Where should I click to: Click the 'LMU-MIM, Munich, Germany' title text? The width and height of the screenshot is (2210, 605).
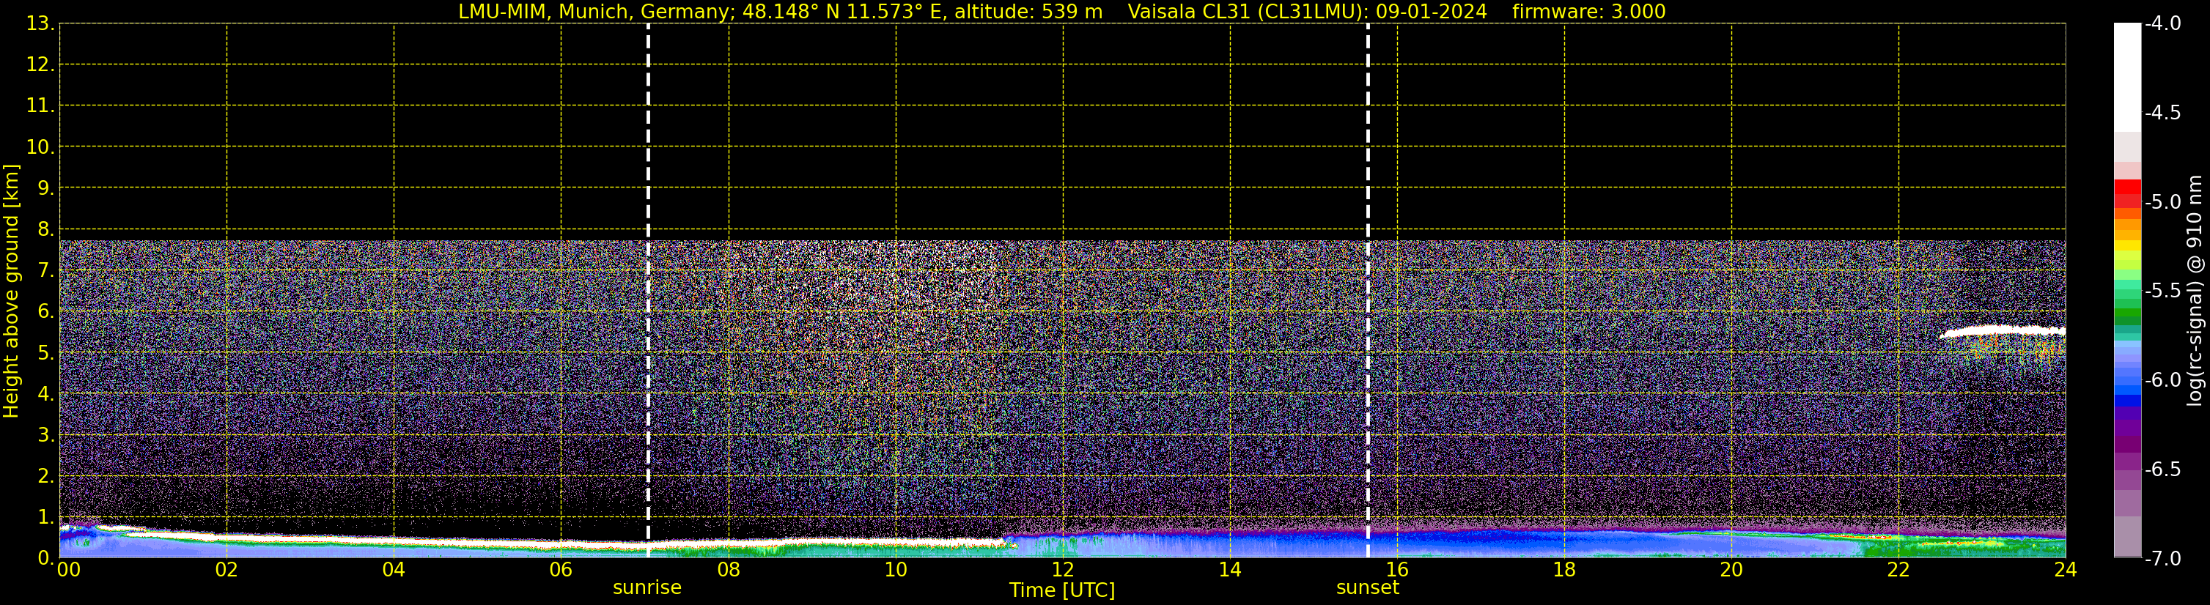[594, 11]
